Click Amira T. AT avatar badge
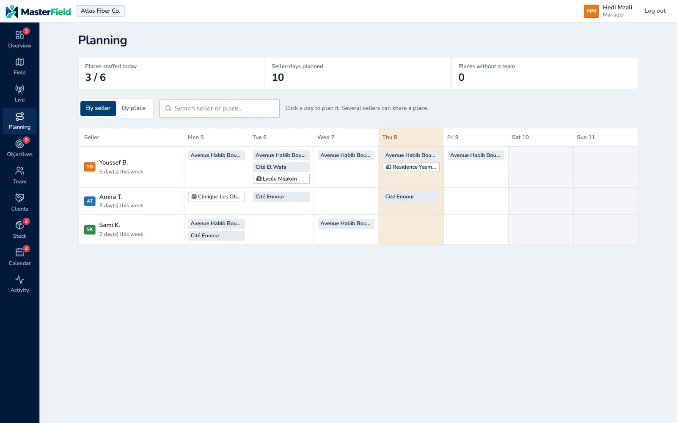Image resolution: width=677 pixels, height=423 pixels. pos(90,201)
